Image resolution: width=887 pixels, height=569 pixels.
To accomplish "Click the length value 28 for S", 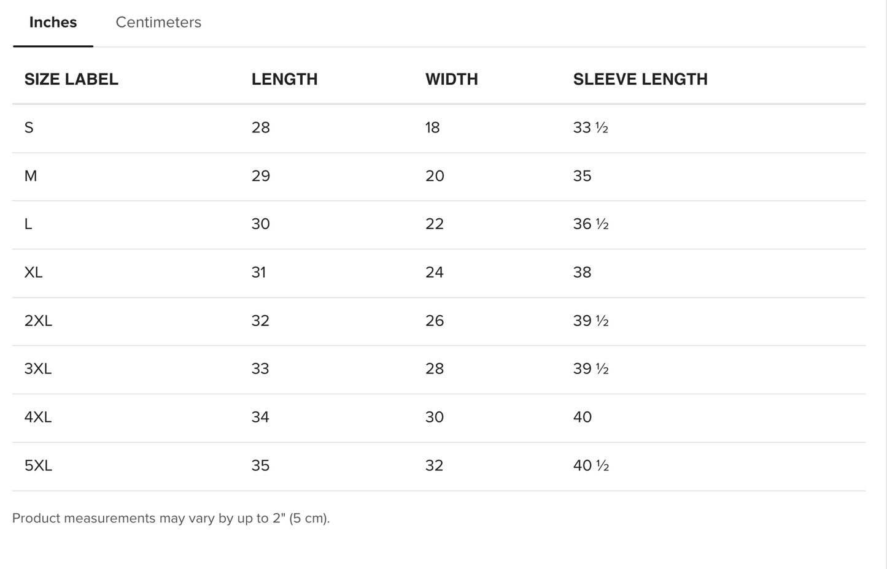I will pyautogui.click(x=260, y=128).
